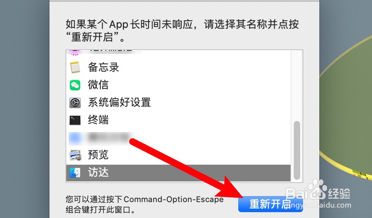Screen dimensions: 372x218
Task: Click the Finder face icon
Action: tap(75, 173)
